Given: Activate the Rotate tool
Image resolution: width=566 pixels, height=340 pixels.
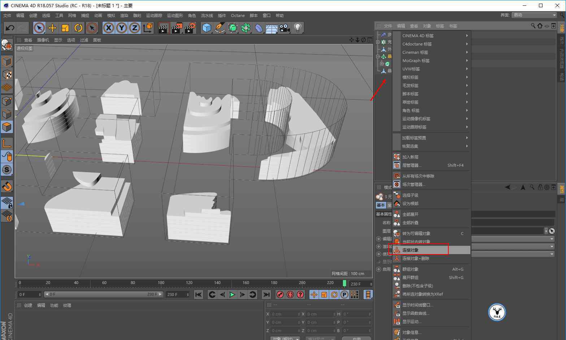Looking at the screenshot, I should (x=78, y=28).
